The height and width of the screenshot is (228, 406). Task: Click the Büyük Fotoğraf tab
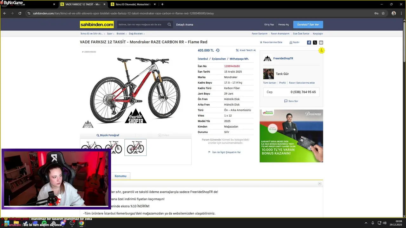tap(108, 135)
